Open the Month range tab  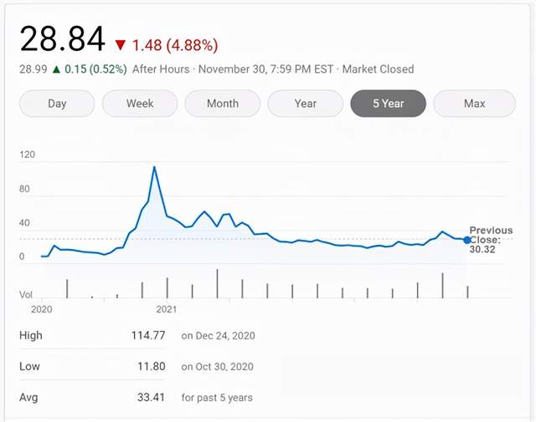pos(222,104)
